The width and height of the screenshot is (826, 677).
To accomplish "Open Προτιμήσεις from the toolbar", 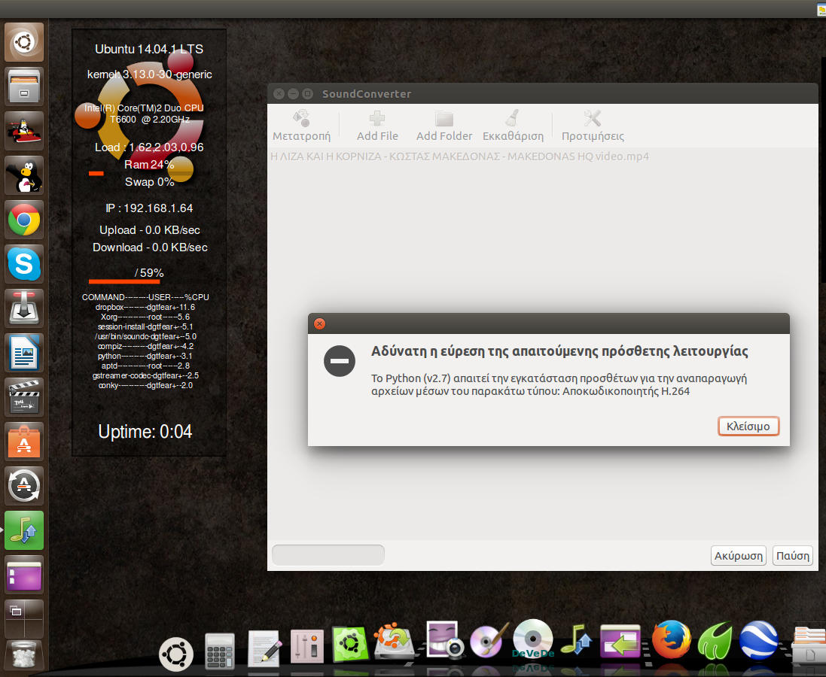I will [x=593, y=125].
